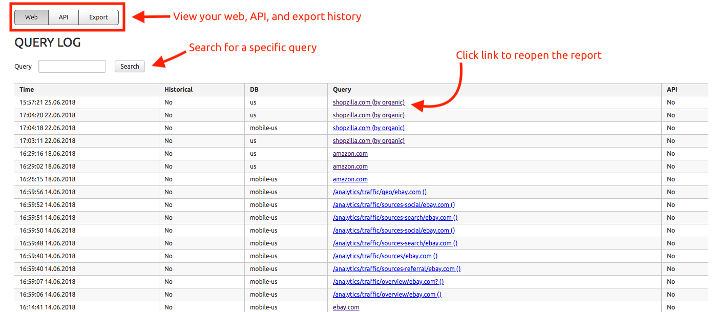The height and width of the screenshot is (312, 714).
Task: Click the Query label beside the input
Action: click(23, 67)
